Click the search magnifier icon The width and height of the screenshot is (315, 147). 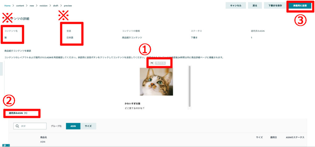point(18,126)
